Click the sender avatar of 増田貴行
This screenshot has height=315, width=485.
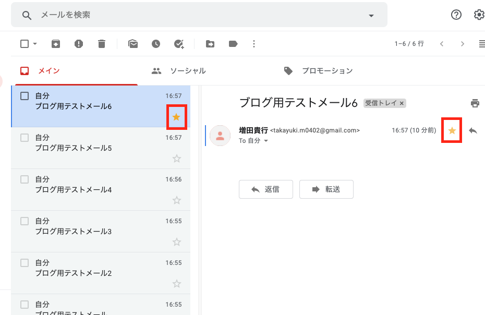point(220,136)
